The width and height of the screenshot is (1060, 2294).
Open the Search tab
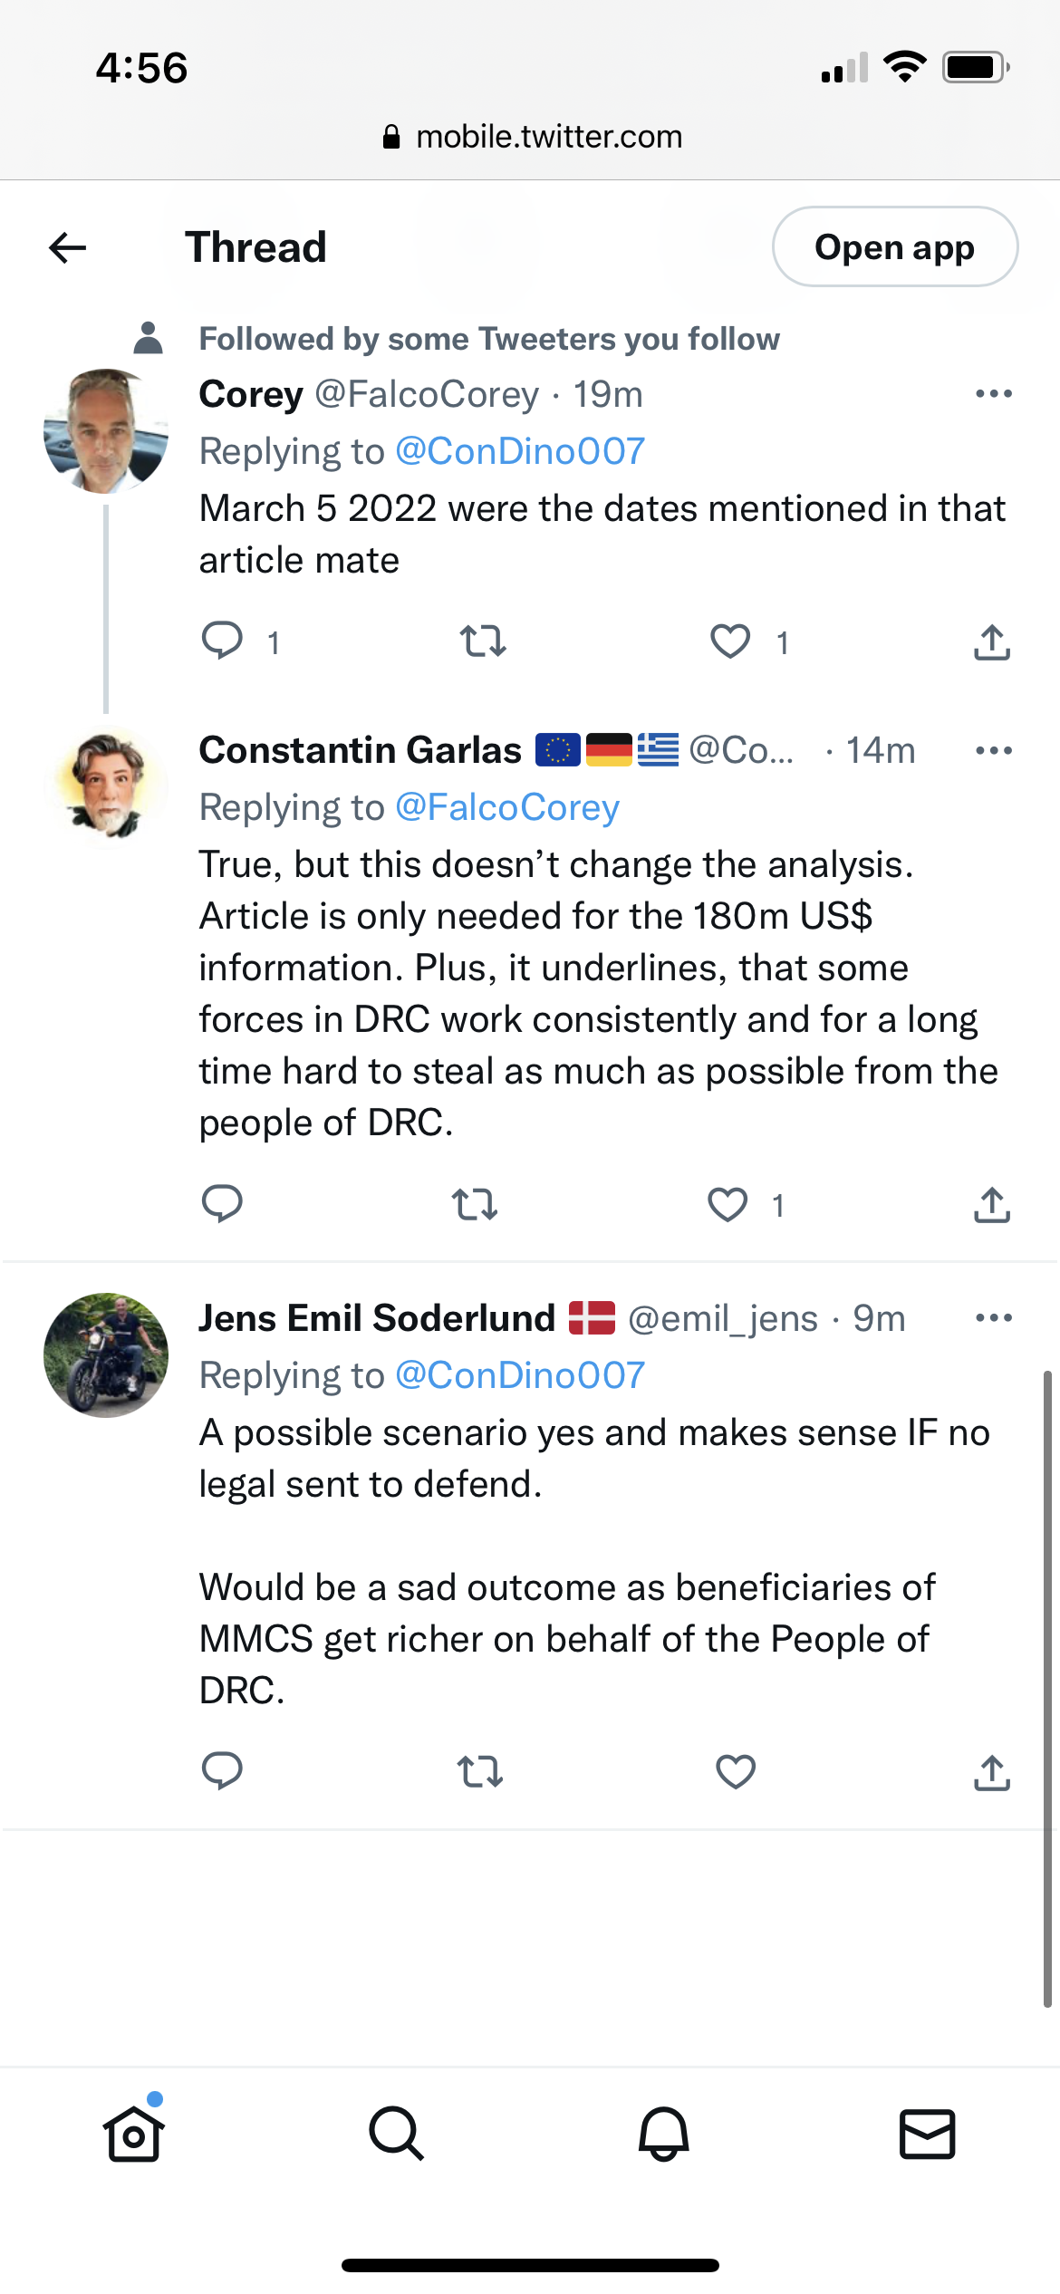pyautogui.click(x=397, y=2134)
